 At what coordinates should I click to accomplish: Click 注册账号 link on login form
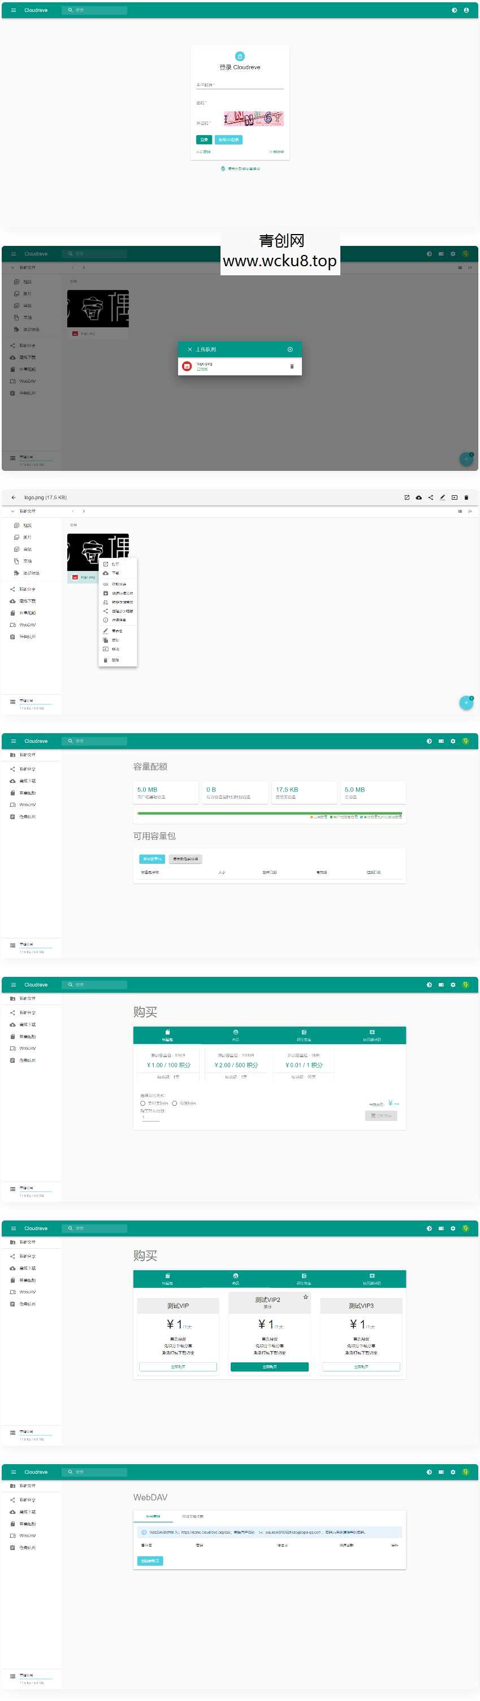pyautogui.click(x=276, y=152)
